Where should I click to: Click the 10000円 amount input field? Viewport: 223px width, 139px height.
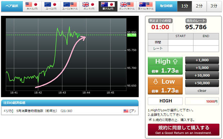pyautogui.click(x=202, y=101)
